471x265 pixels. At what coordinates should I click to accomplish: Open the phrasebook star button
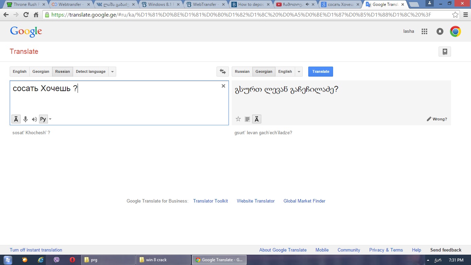445,51
